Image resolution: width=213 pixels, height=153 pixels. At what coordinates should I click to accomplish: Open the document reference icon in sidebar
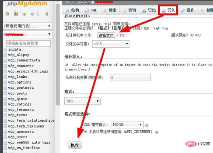(39, 14)
